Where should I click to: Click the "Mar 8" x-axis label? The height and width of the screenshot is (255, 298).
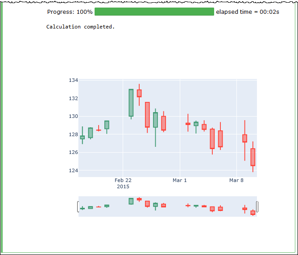(236, 180)
